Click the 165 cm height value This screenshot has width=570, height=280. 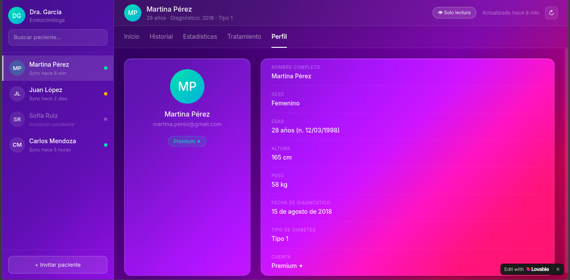(x=282, y=157)
